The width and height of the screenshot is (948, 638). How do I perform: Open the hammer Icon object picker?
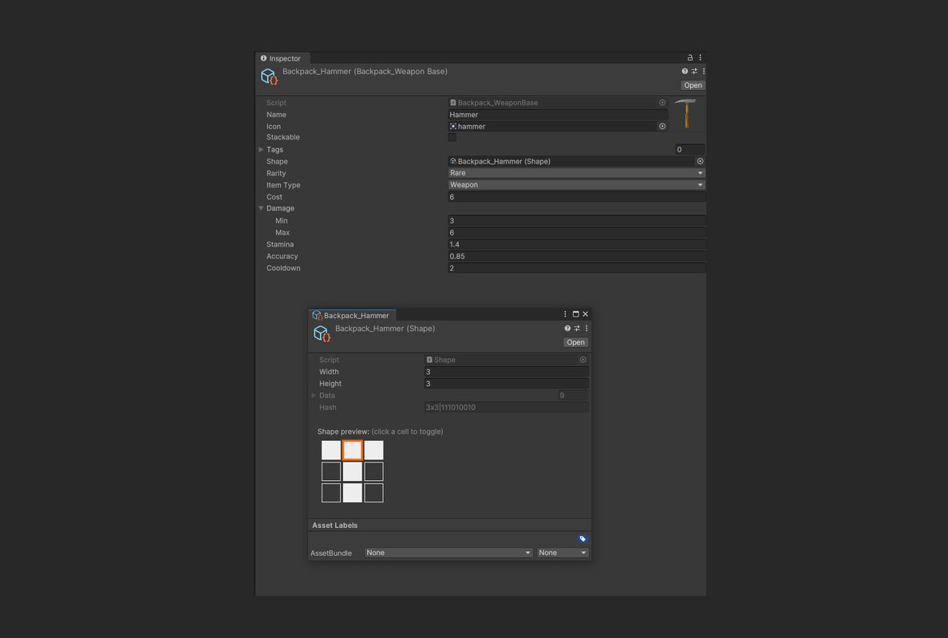coord(662,126)
